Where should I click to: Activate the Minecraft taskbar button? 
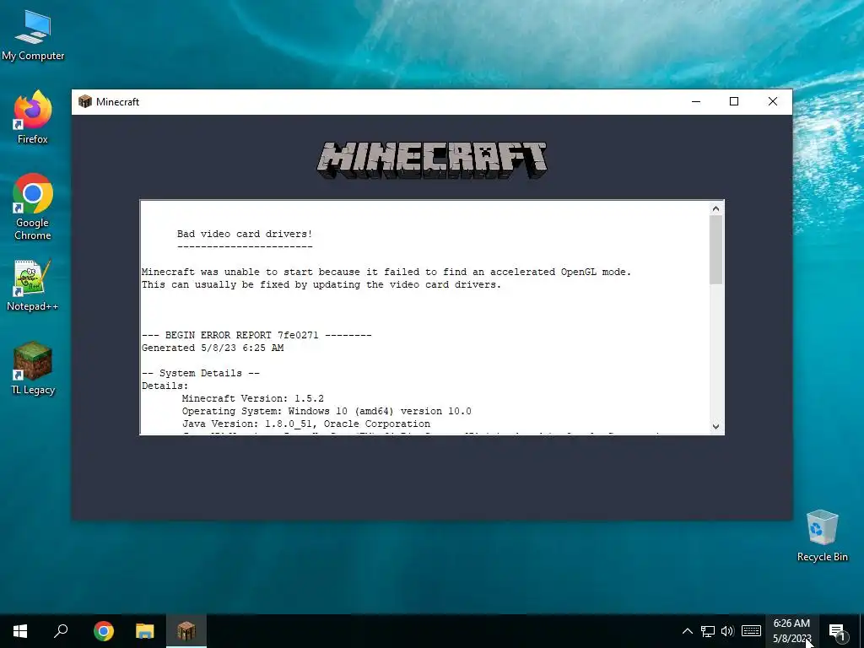point(186,631)
